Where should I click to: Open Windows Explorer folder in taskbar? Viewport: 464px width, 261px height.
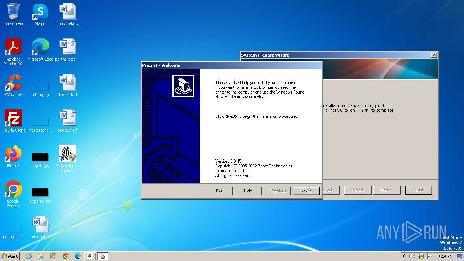(41, 256)
